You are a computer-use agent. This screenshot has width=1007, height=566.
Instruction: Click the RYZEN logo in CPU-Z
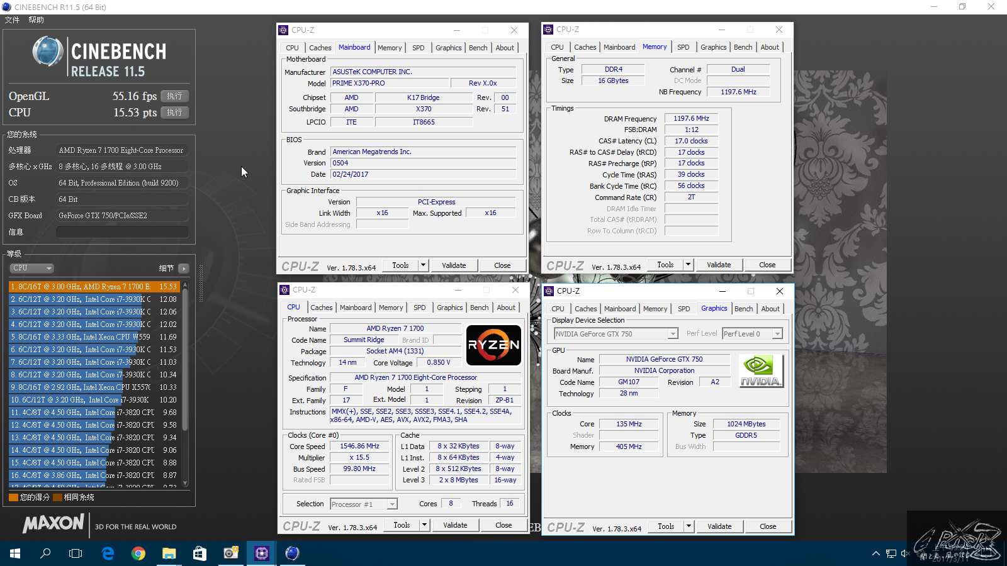pyautogui.click(x=493, y=345)
